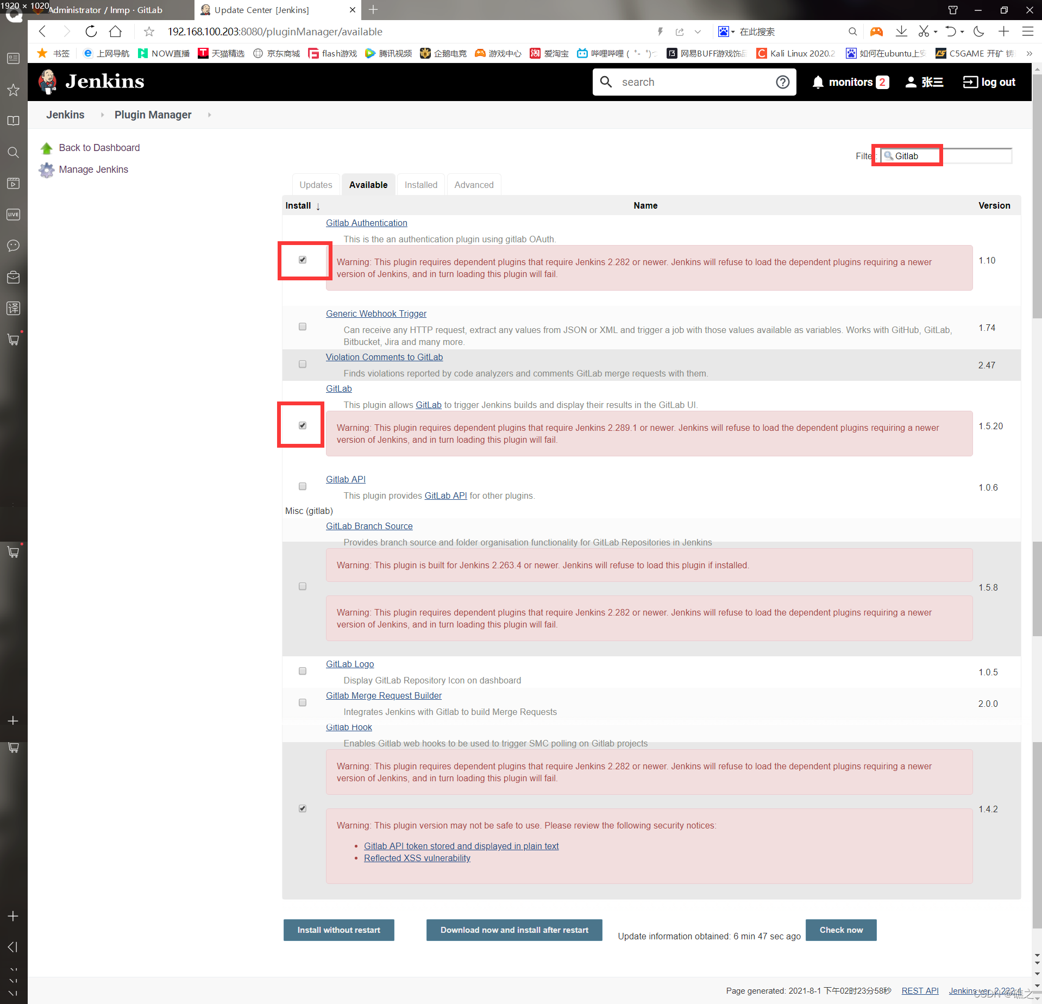
Task: Click the Manage Jenkins gear icon
Action: (47, 170)
